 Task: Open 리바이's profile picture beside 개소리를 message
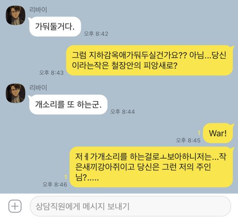tap(16, 93)
